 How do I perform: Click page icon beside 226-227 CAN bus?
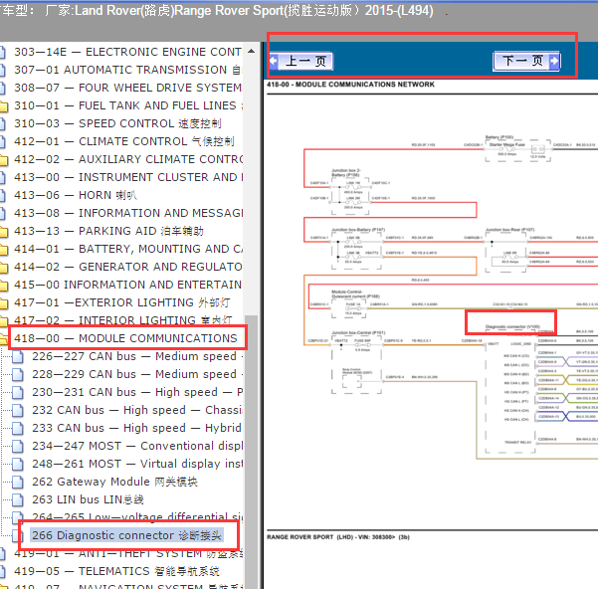pyautogui.click(x=18, y=356)
